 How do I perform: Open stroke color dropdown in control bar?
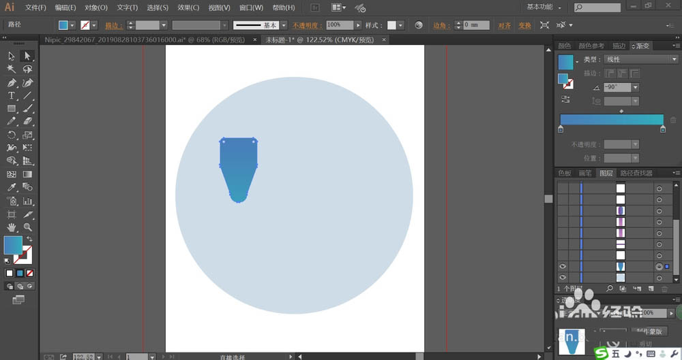point(94,25)
